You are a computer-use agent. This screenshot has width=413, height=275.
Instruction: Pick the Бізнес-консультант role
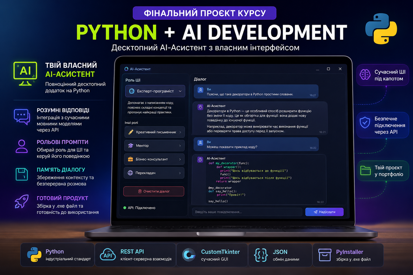click(154, 159)
